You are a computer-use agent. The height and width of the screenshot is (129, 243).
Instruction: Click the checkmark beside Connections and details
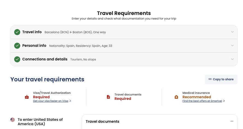[17, 59]
